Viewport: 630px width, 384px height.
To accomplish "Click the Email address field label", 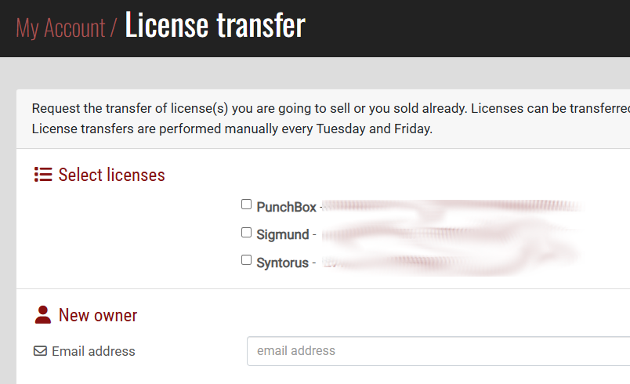I will [x=93, y=351].
